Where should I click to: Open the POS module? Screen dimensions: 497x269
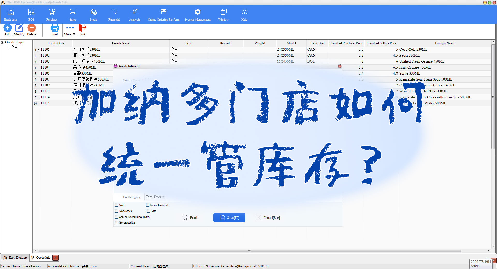point(31,15)
